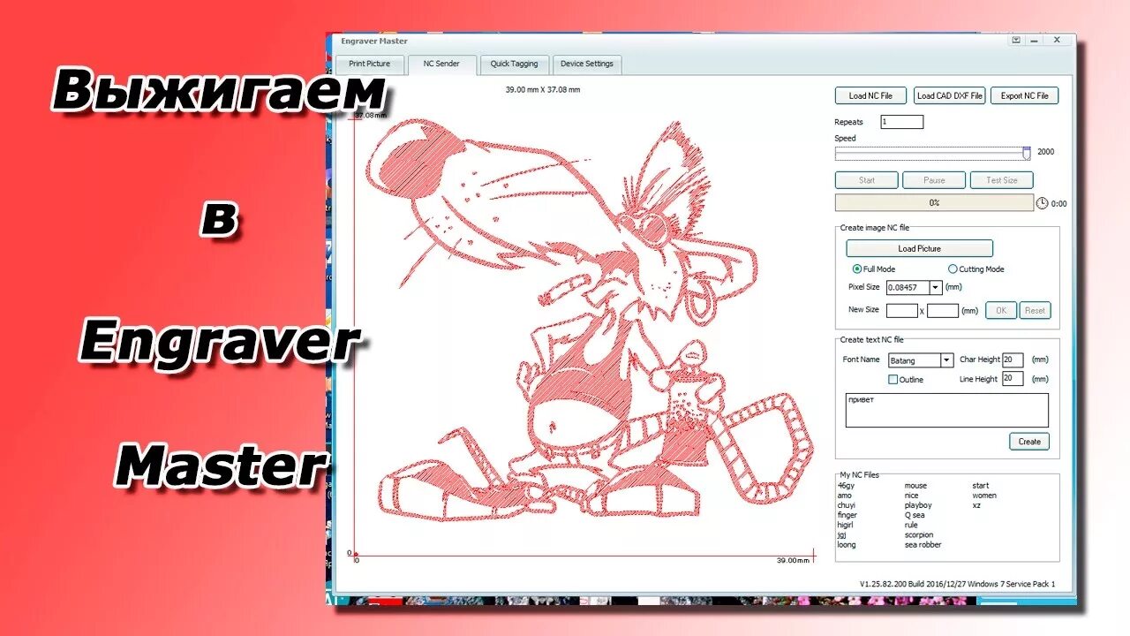Viewport: 1130px width, 636px height.
Task: Click the Load NC File button
Action: coord(870,95)
